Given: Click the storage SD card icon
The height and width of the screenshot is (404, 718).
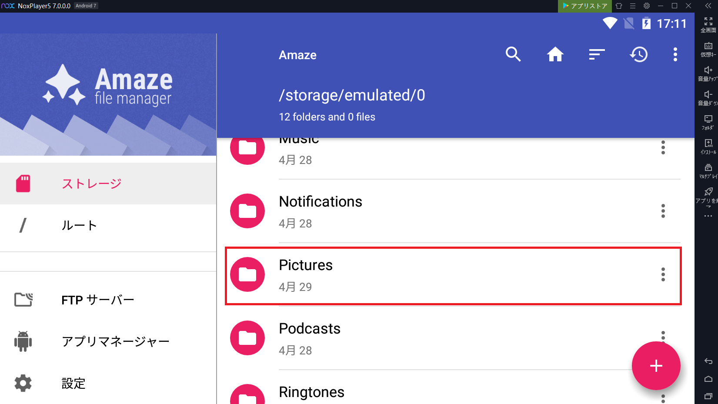Looking at the screenshot, I should 23,184.
